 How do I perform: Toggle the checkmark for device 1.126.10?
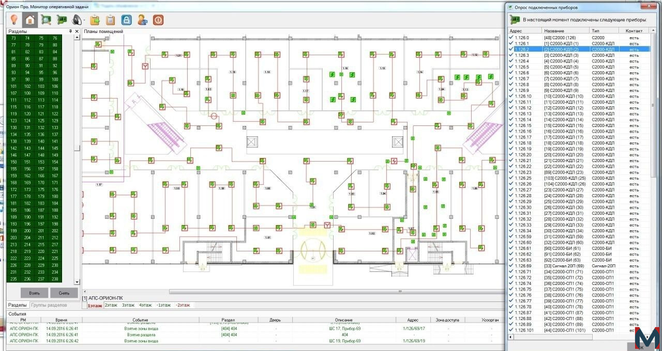pos(511,96)
